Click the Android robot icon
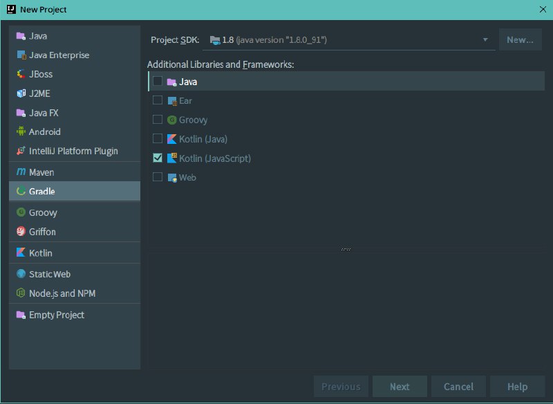The image size is (553, 404). [x=21, y=131]
